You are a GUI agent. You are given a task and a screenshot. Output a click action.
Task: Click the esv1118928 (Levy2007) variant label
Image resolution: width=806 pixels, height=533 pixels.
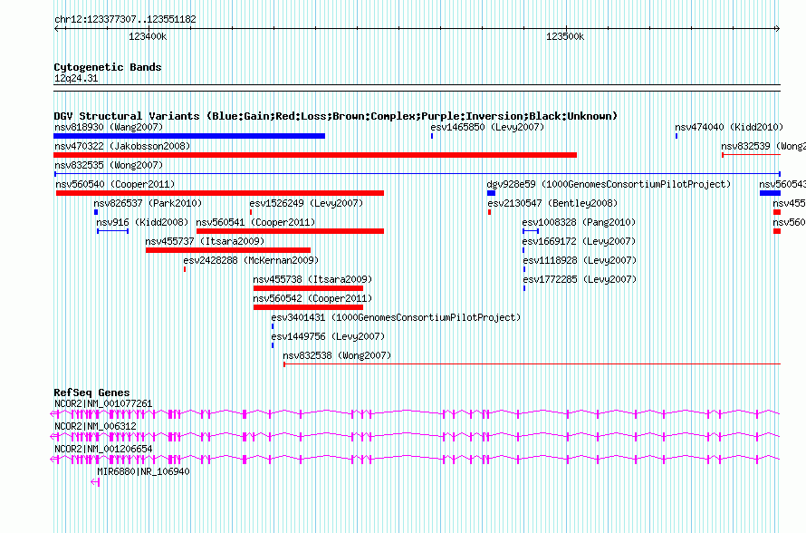580,260
